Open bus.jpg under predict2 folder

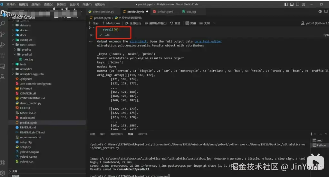click(28, 59)
